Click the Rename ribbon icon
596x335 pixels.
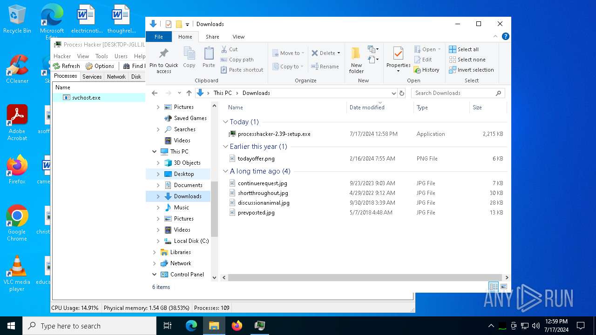tap(325, 67)
